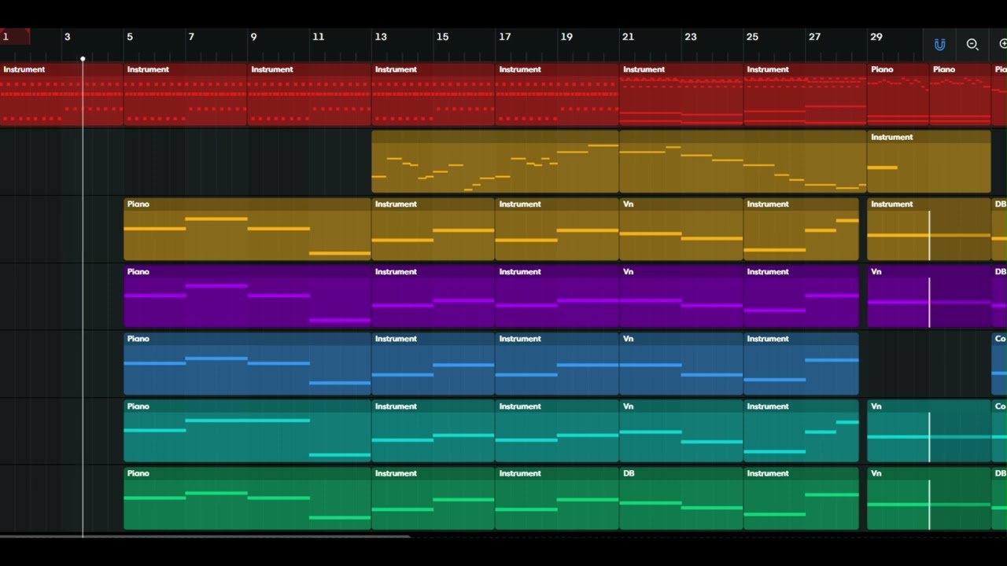This screenshot has width=1007, height=566.
Task: Select the Piano clip on the yellow track
Action: pyautogui.click(x=247, y=230)
